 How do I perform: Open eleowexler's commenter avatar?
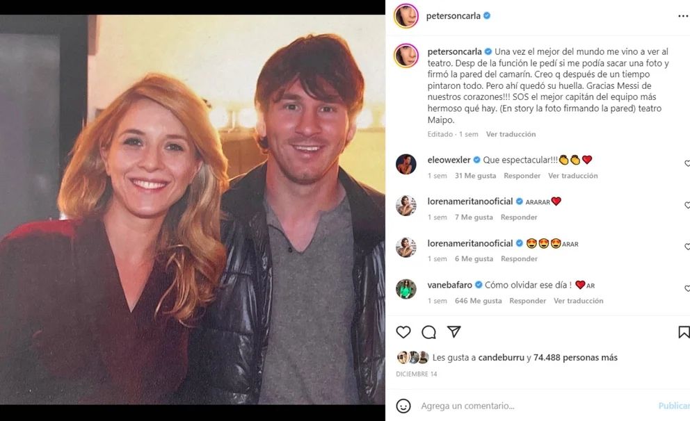[406, 164]
